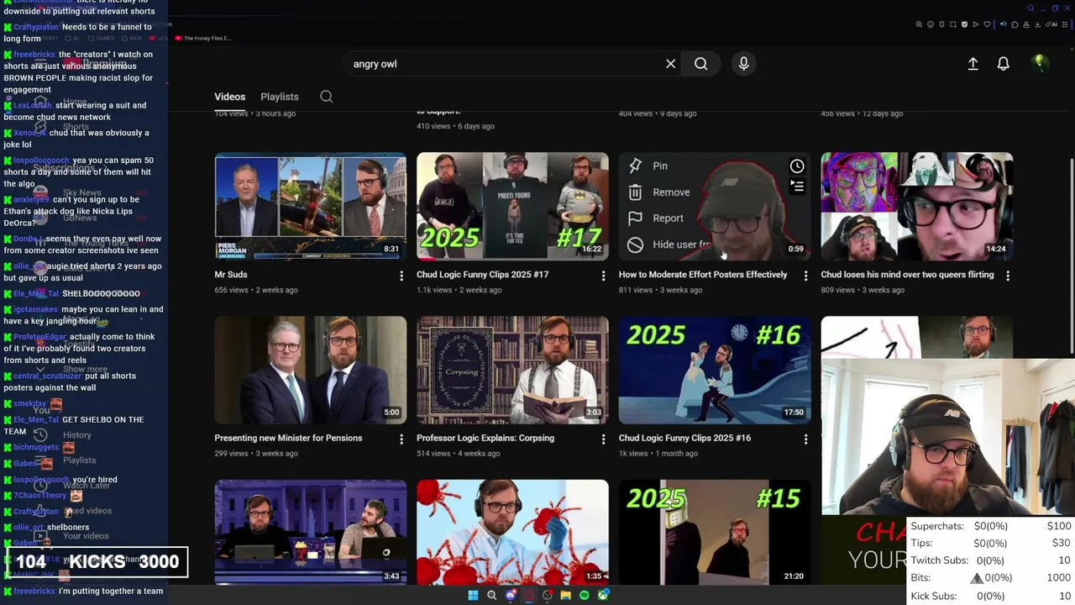The height and width of the screenshot is (605, 1075).
Task: Select Pin in the comment context menu
Action: (x=660, y=166)
